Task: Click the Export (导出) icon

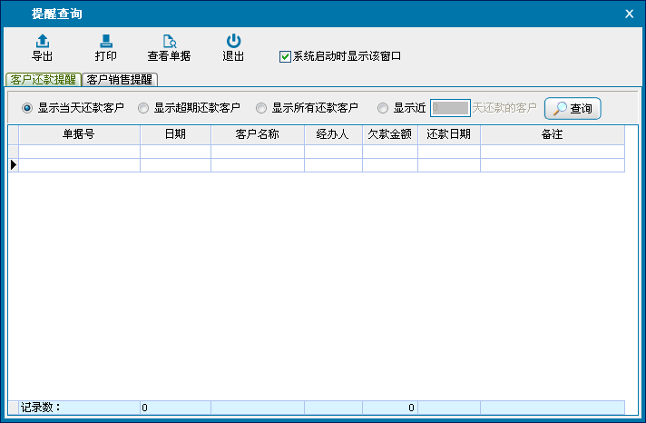Action: click(x=42, y=41)
